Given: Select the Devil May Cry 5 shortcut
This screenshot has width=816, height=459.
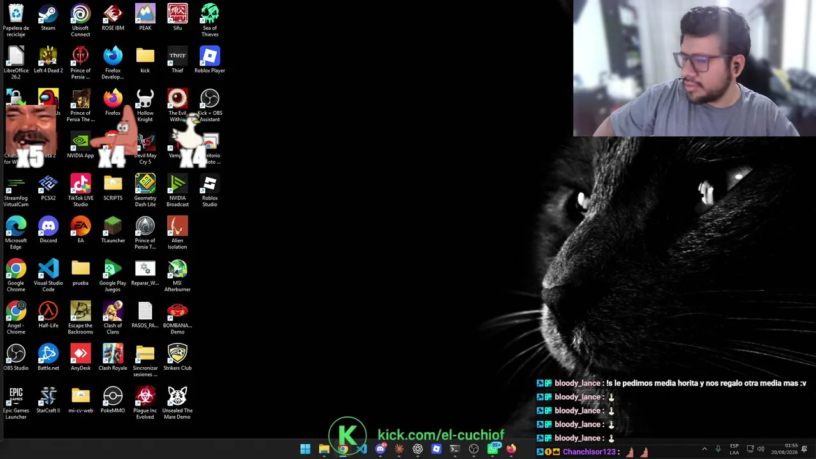Looking at the screenshot, I should (145, 149).
